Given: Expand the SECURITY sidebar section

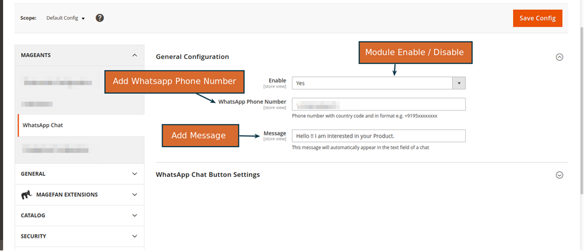Looking at the screenshot, I should click(80, 236).
